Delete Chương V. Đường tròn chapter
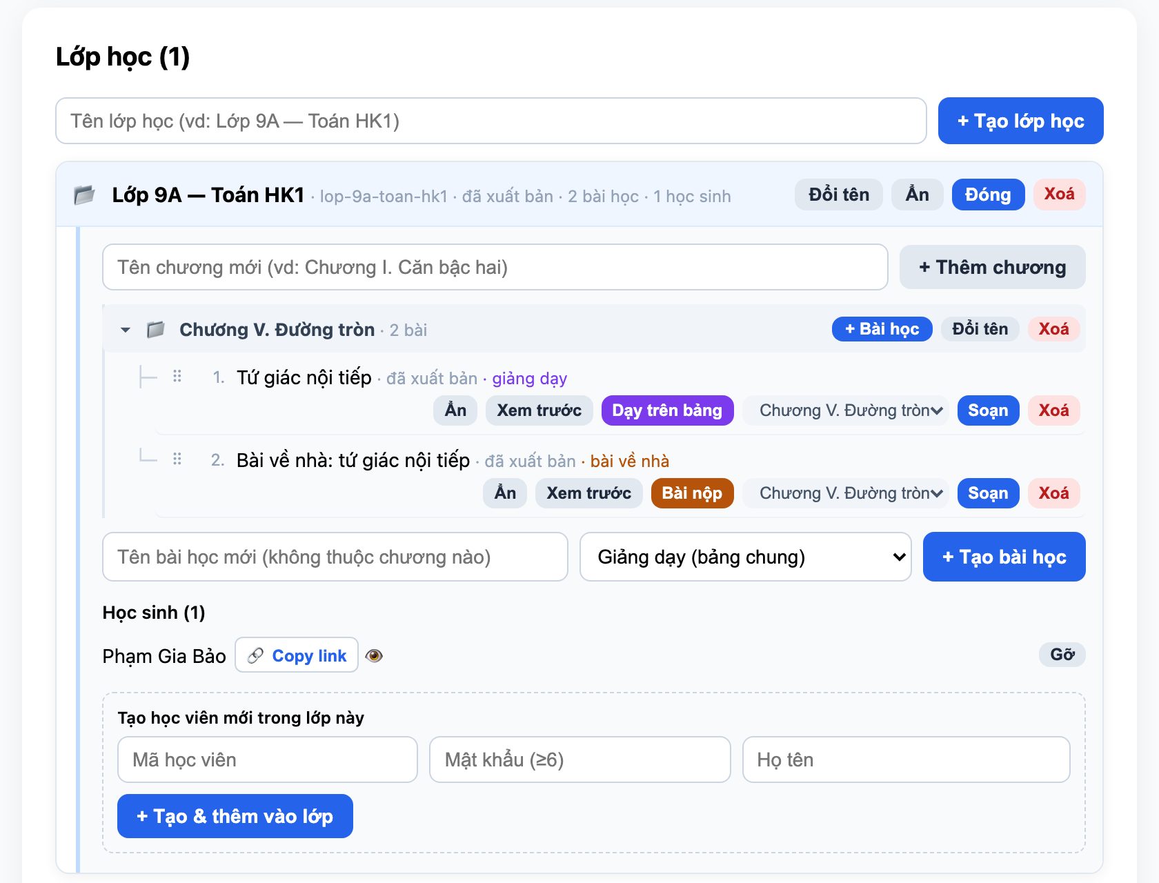The width and height of the screenshot is (1159, 883). pos(1053,329)
